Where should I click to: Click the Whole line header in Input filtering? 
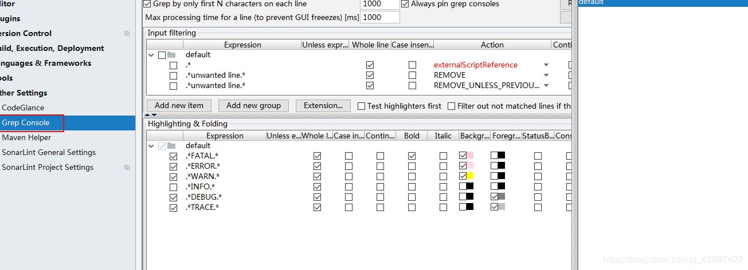(370, 45)
